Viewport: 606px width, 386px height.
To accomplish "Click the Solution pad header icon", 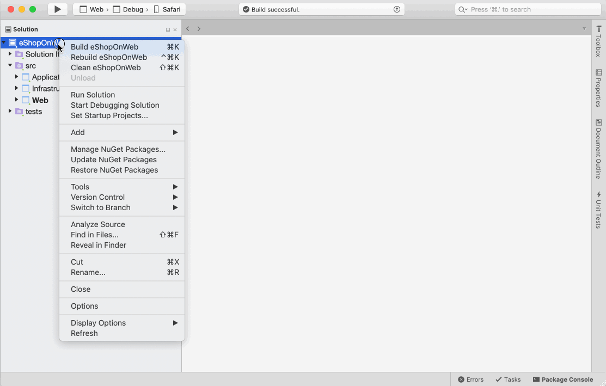I will [8, 29].
